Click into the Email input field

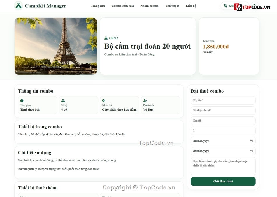pyautogui.click(x=223, y=121)
